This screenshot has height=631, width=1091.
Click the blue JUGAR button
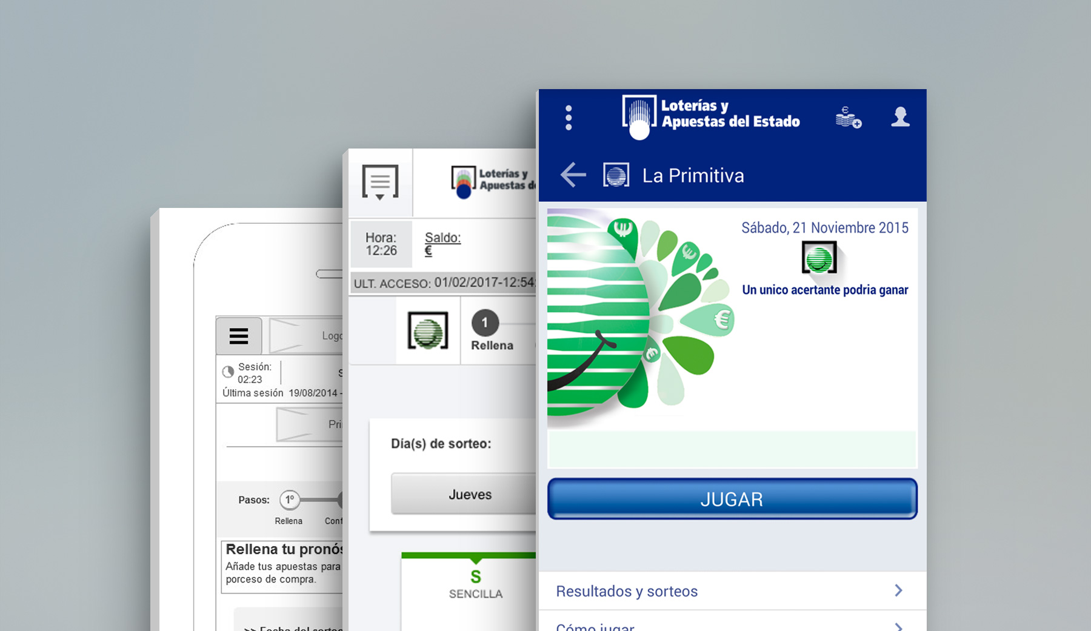[732, 499]
